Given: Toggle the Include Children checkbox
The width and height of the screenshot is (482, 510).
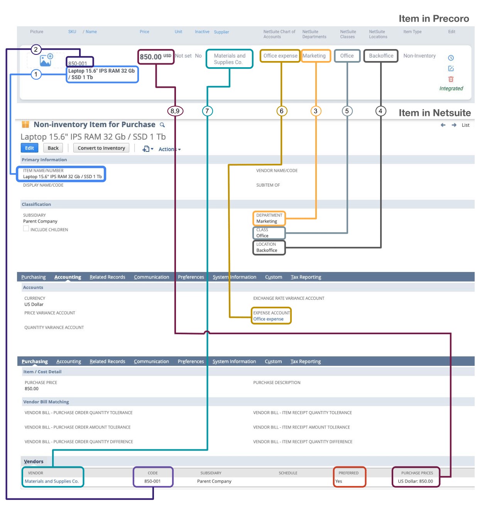Looking at the screenshot, I should coord(26,229).
